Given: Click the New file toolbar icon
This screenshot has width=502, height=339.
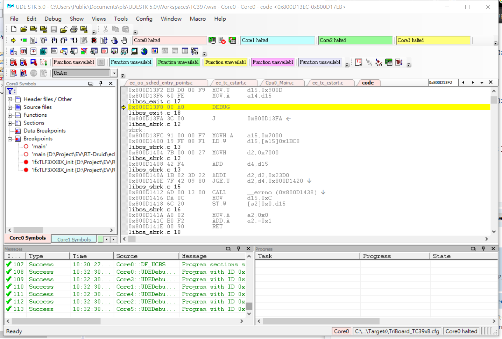Looking at the screenshot, I should point(14,29).
